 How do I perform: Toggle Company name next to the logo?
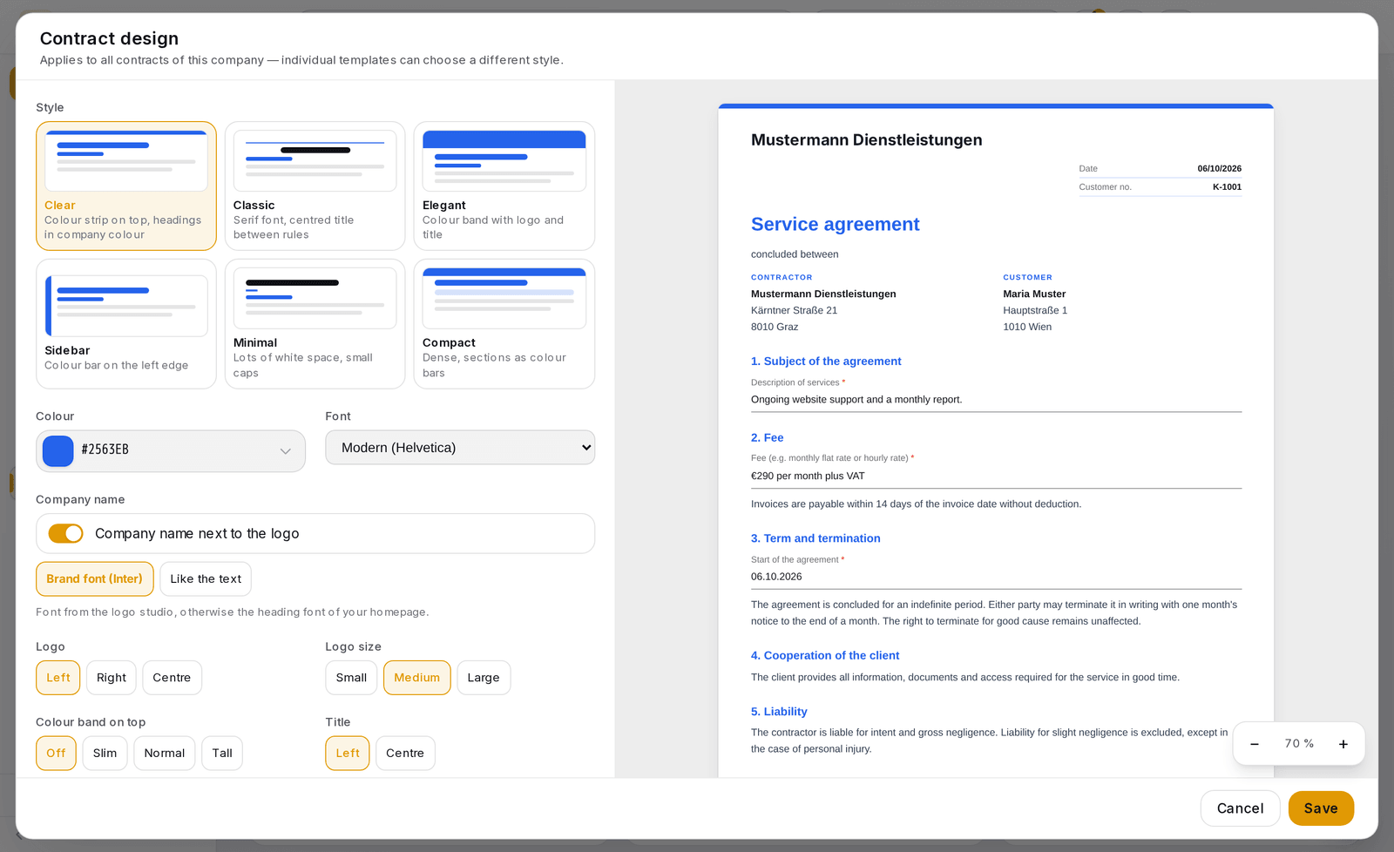coord(65,533)
